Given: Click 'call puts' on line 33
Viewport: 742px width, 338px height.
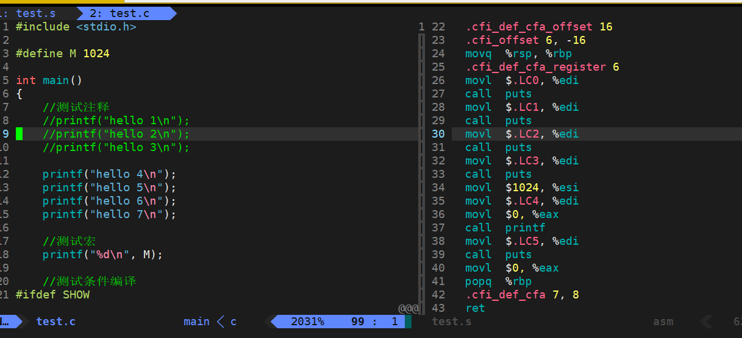Looking at the screenshot, I should tap(498, 174).
